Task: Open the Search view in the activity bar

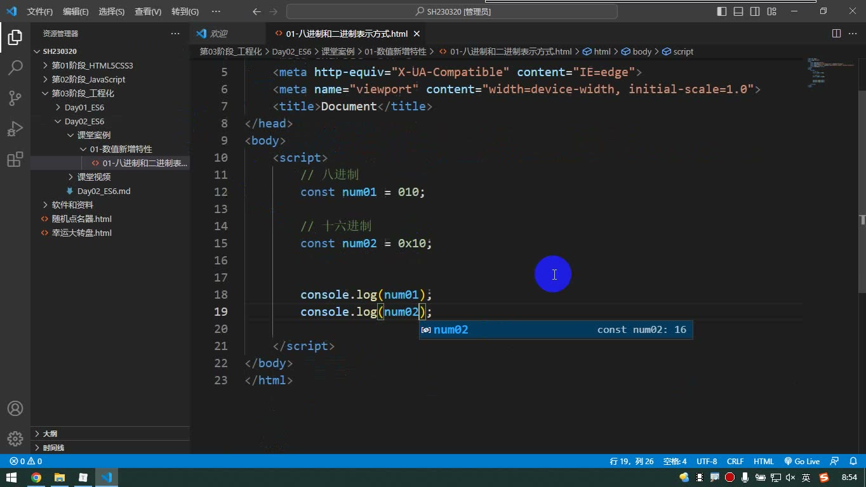Action: click(15, 67)
